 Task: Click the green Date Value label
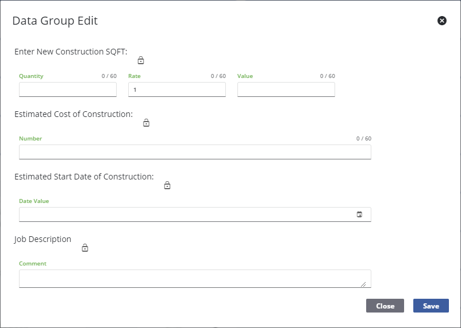point(34,201)
